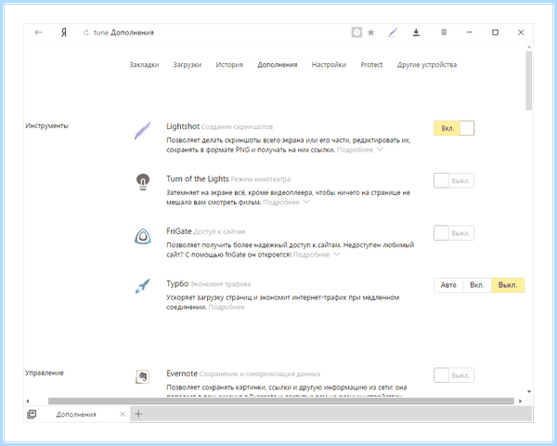
Task: Open the Настройки tab
Action: [x=329, y=65]
